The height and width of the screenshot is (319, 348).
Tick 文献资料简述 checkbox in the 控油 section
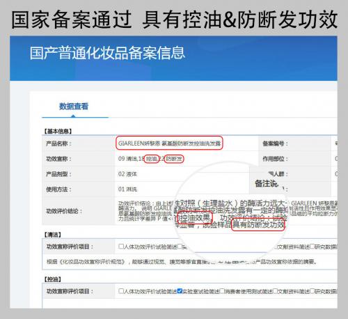[x=276, y=291]
